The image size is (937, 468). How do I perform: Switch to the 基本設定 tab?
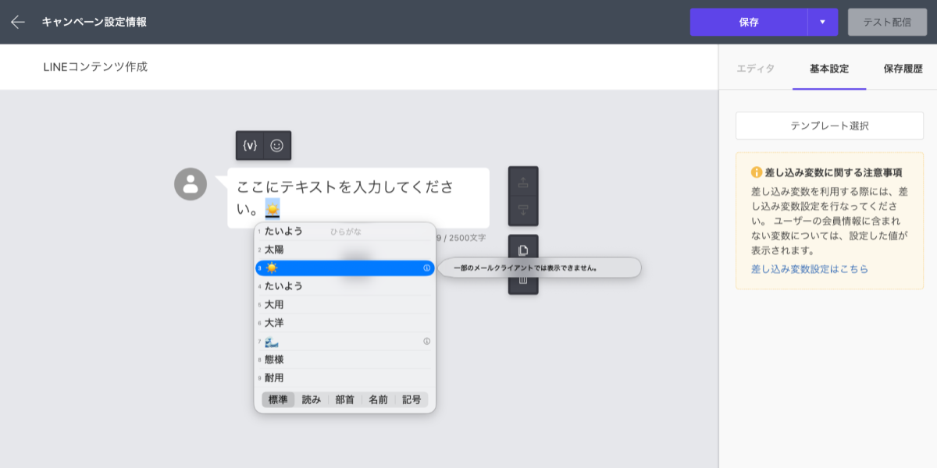[x=829, y=69]
